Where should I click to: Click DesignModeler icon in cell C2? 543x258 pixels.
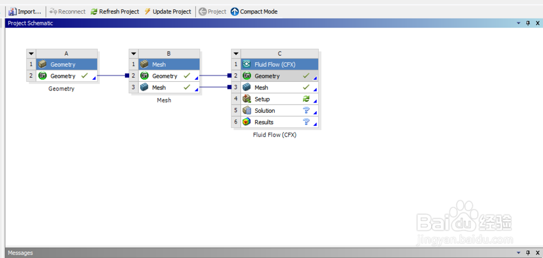(x=247, y=76)
